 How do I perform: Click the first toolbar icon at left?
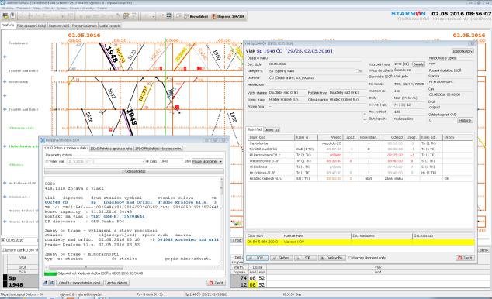click(5, 15)
